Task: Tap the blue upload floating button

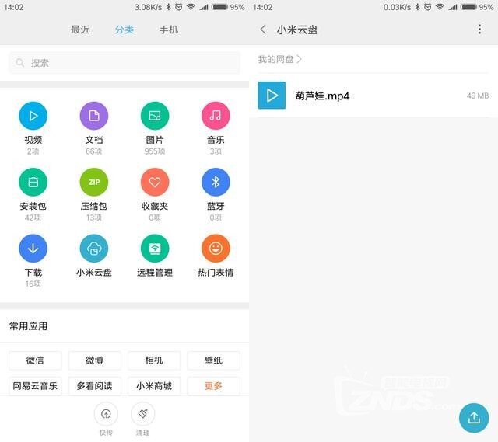Action: tap(474, 418)
